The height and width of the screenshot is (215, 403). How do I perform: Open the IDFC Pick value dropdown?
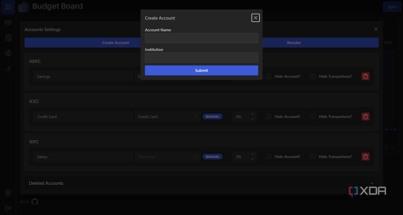tap(167, 157)
